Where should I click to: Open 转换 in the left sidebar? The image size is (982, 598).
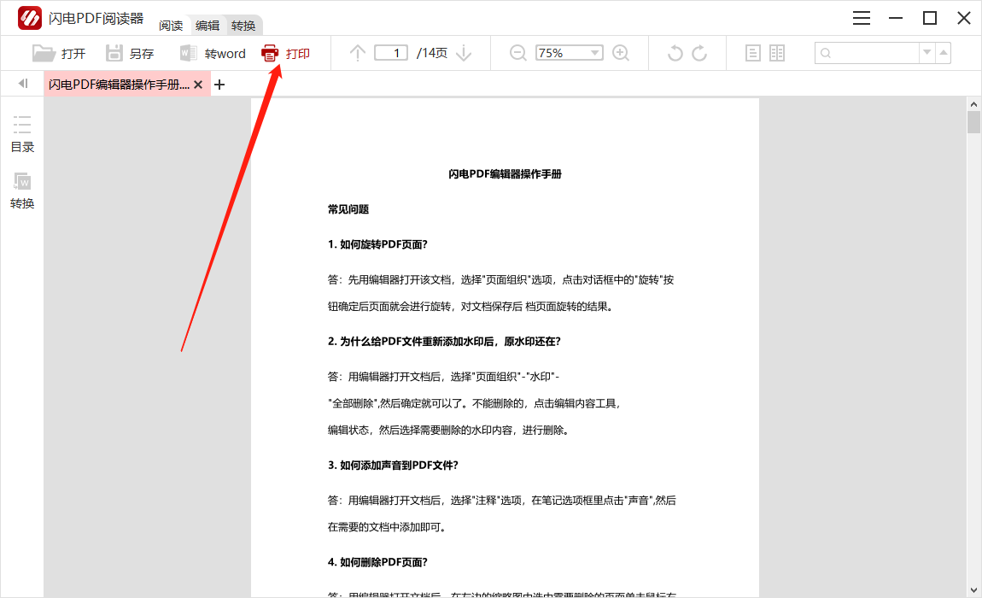pos(22,190)
